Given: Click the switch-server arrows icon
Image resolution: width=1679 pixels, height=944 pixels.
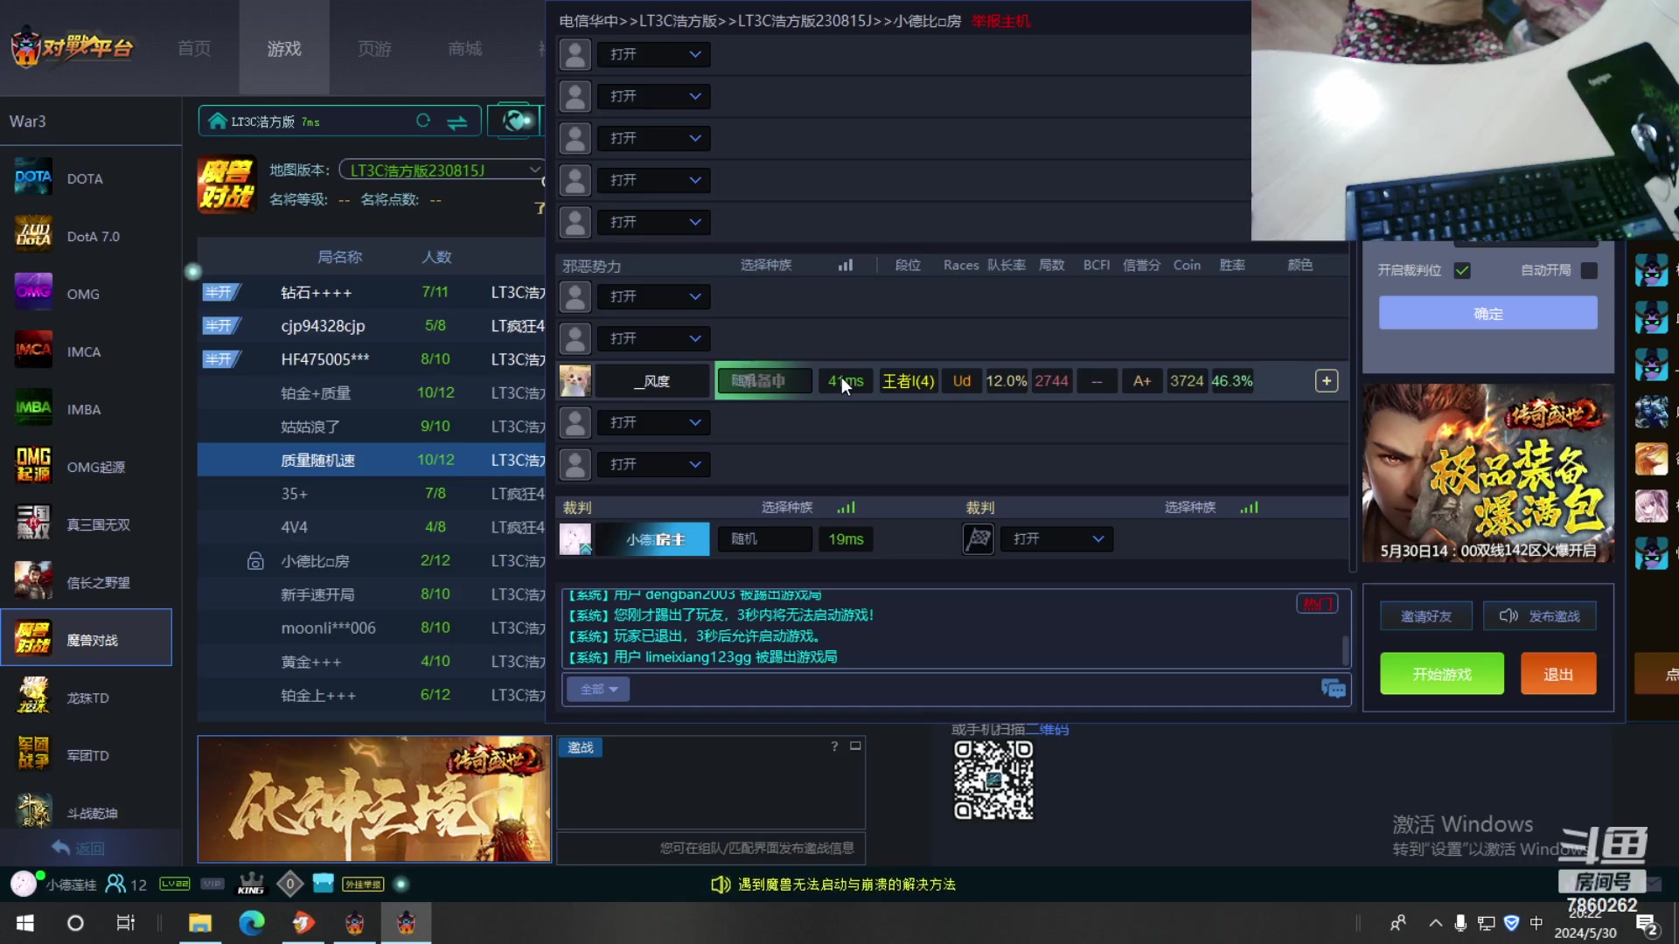Looking at the screenshot, I should coord(456,122).
